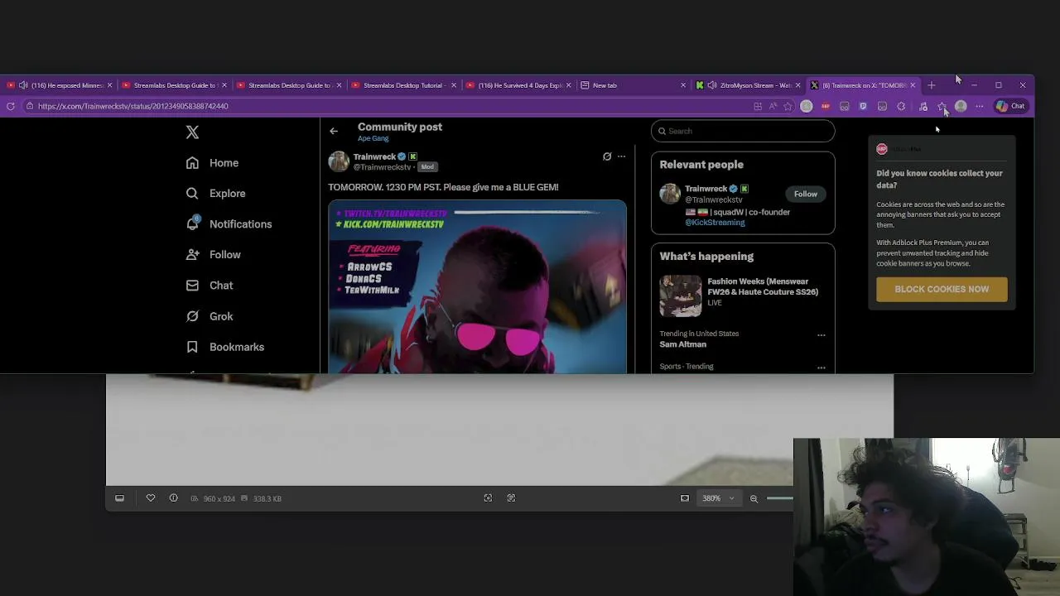The height and width of the screenshot is (596, 1060).
Task: Switch to ZitroMyson Stream Kick tab
Action: tap(749, 85)
